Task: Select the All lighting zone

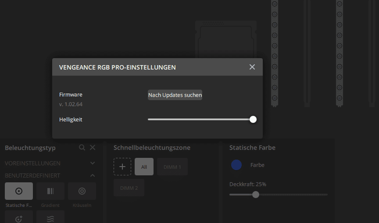Action: point(144,167)
